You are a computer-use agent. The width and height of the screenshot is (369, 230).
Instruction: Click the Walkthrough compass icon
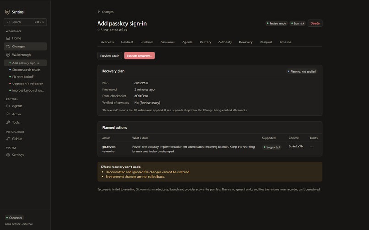point(8,55)
